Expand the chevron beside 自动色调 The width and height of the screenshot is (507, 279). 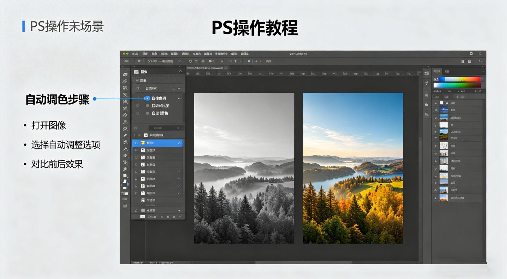(x=179, y=98)
